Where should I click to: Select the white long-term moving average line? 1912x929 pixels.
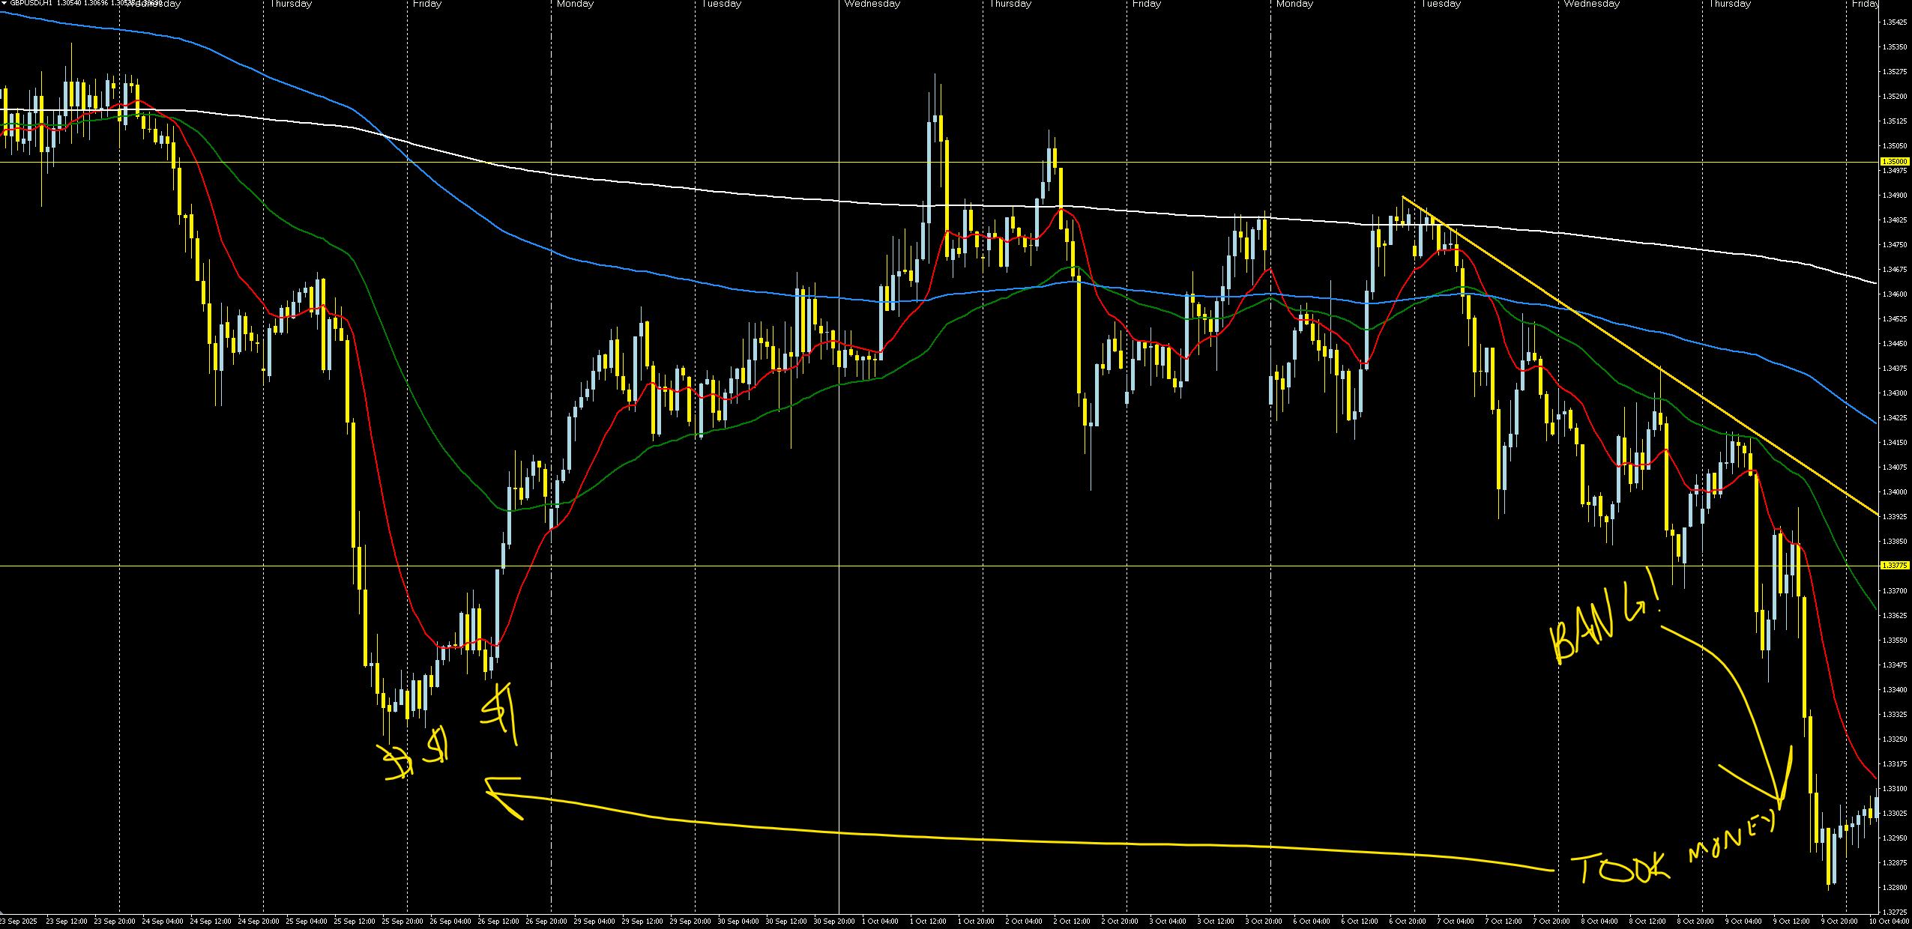750,193
